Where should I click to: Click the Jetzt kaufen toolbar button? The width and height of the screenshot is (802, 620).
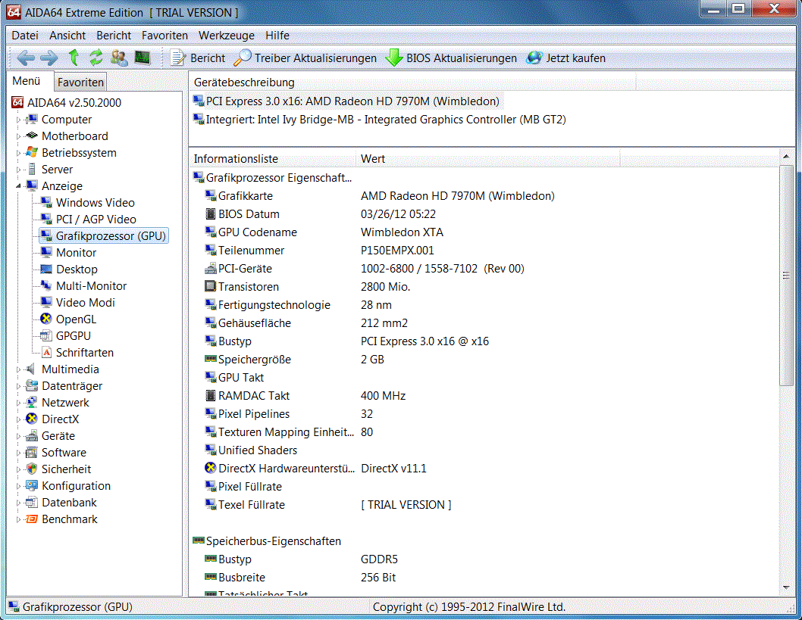point(566,58)
